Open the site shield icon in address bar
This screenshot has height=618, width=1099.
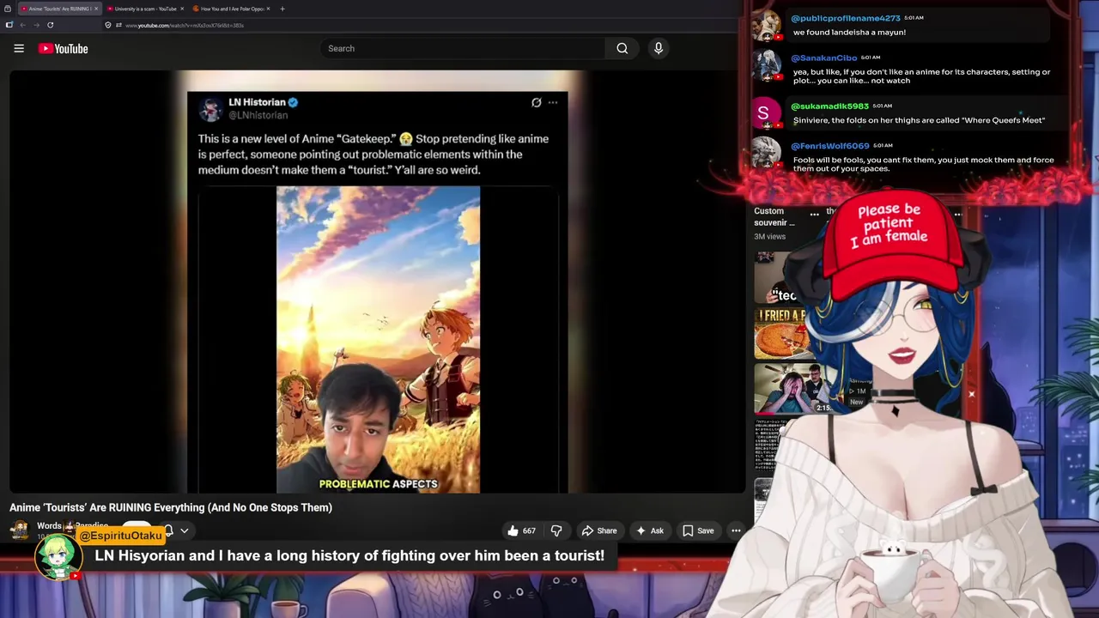click(x=107, y=25)
